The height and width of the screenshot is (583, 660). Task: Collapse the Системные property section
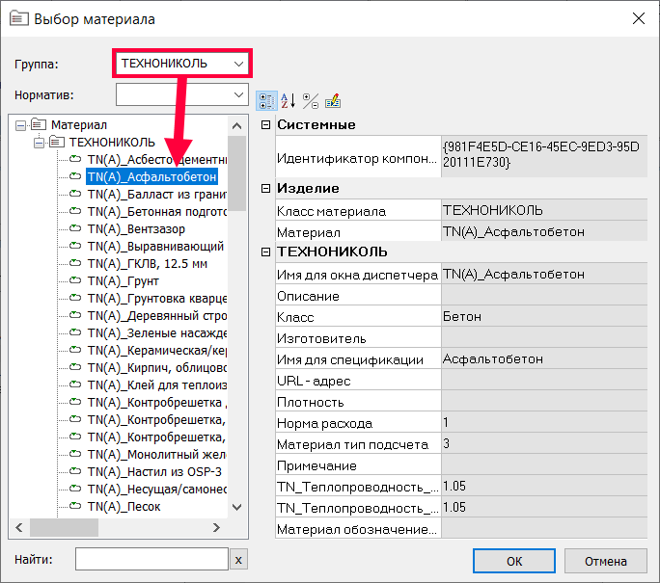click(266, 125)
